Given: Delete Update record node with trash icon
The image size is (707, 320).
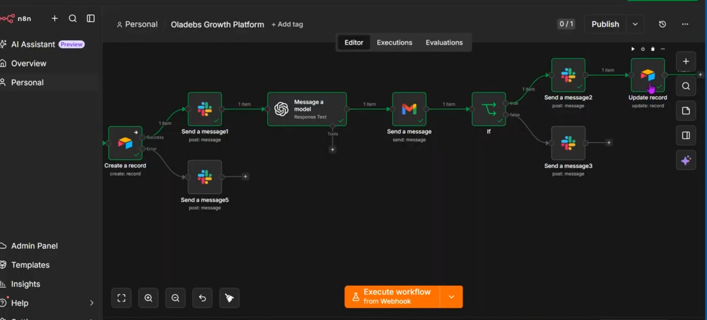Looking at the screenshot, I should [x=653, y=49].
